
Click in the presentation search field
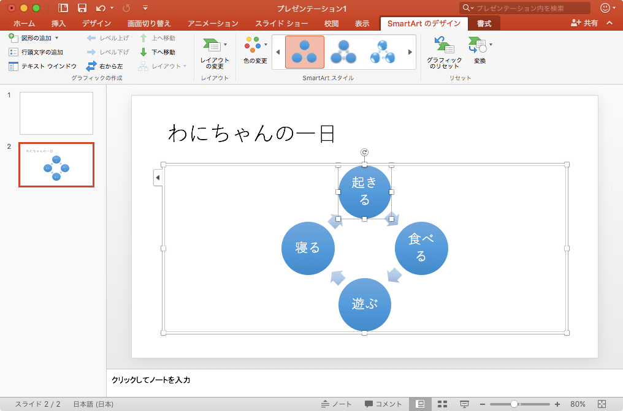(x=524, y=8)
